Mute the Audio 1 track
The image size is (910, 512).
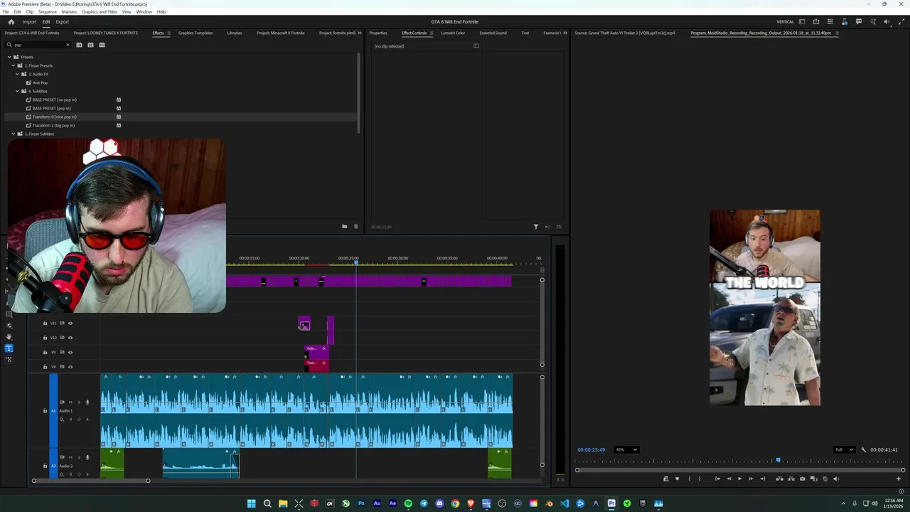[x=70, y=402]
